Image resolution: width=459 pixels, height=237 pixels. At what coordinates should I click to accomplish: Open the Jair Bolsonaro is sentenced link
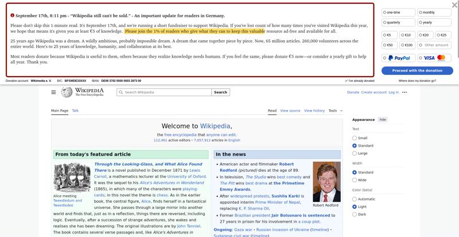[x=301, y=215]
